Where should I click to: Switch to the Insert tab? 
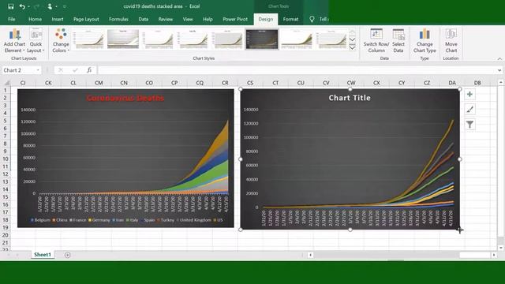click(x=58, y=19)
